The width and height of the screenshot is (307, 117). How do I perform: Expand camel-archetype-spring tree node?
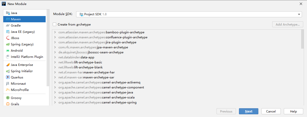(55, 102)
